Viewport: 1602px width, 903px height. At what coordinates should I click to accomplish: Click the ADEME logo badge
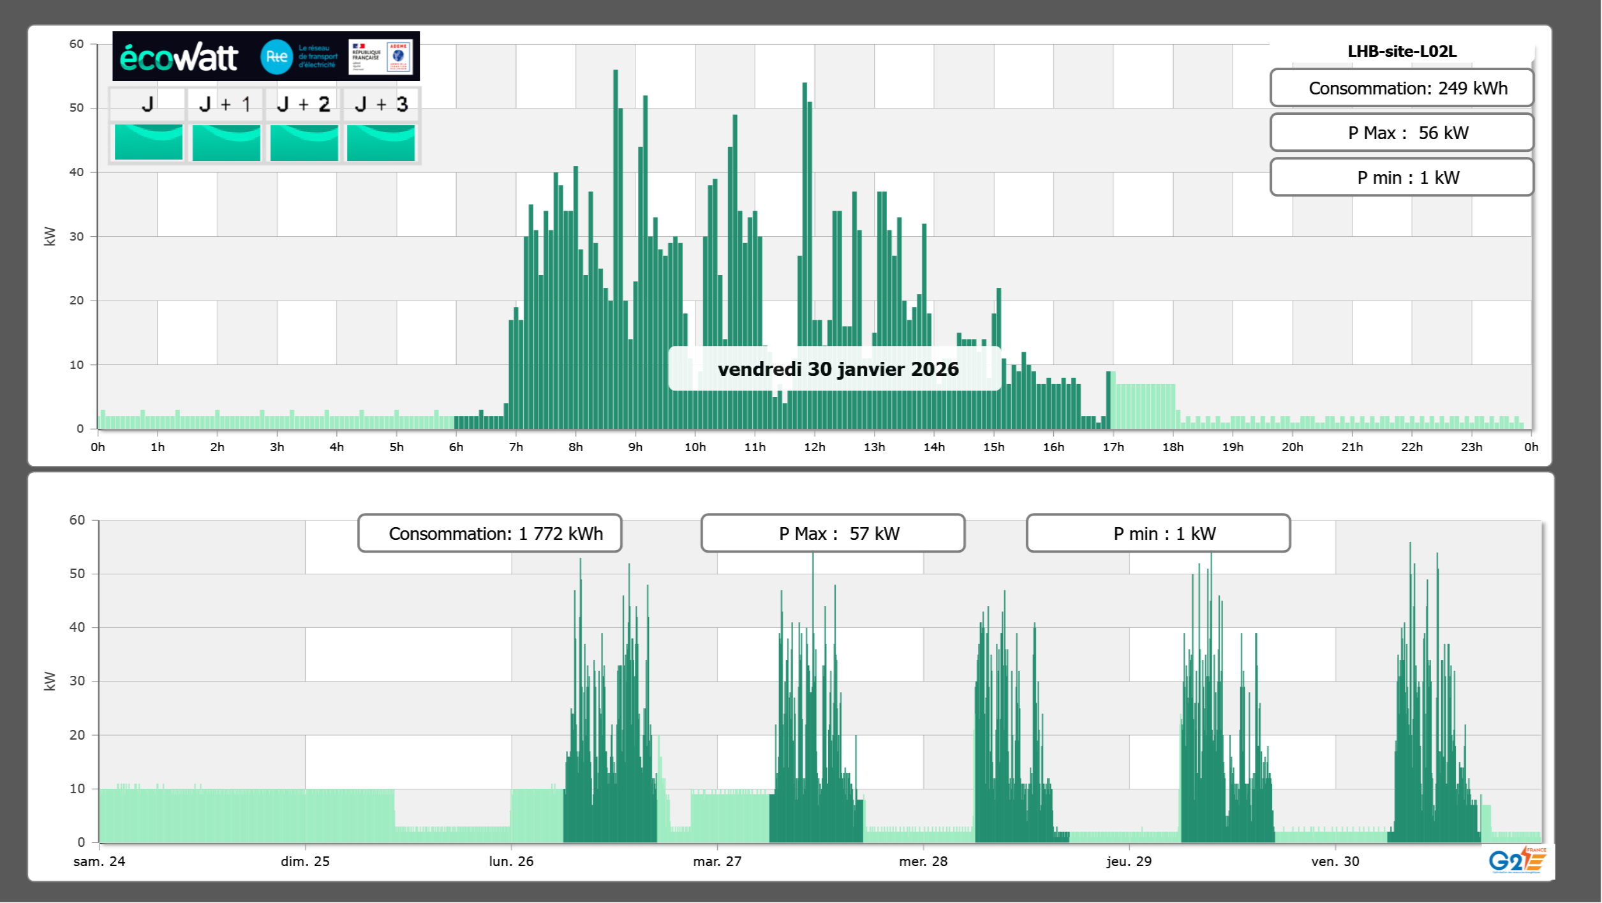[399, 57]
